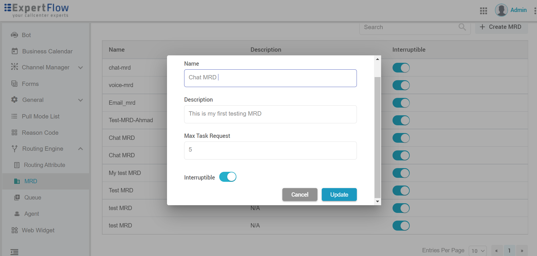Toggle Interruptible for chat-mrd row
This screenshot has height=256, width=537.
point(401,68)
